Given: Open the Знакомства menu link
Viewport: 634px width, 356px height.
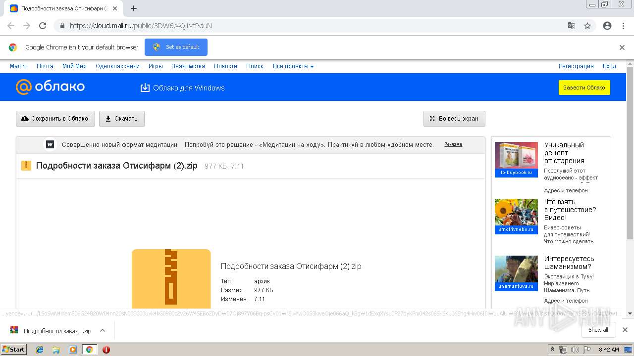Looking at the screenshot, I should click(x=188, y=66).
